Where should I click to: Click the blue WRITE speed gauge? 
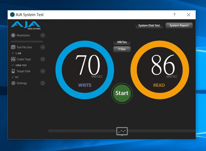coord(85,70)
